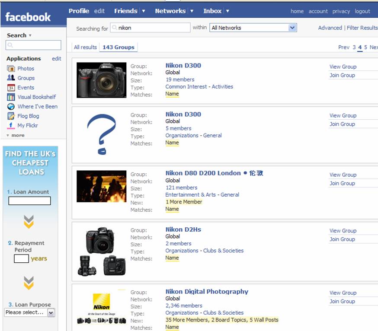Click the logout link
The image size is (378, 331).
(x=362, y=11)
